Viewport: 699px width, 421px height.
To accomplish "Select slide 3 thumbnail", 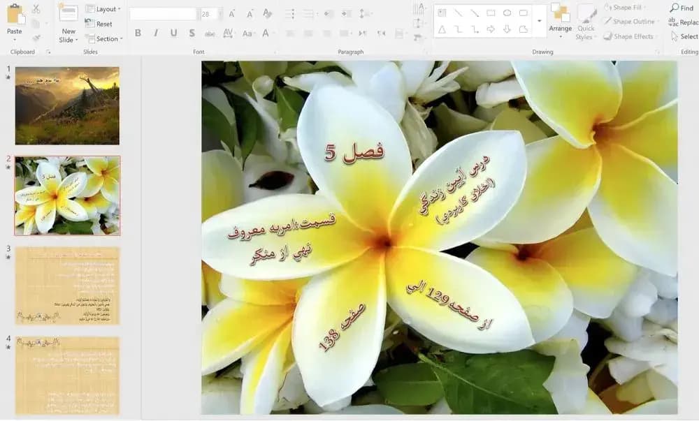I will [67, 286].
